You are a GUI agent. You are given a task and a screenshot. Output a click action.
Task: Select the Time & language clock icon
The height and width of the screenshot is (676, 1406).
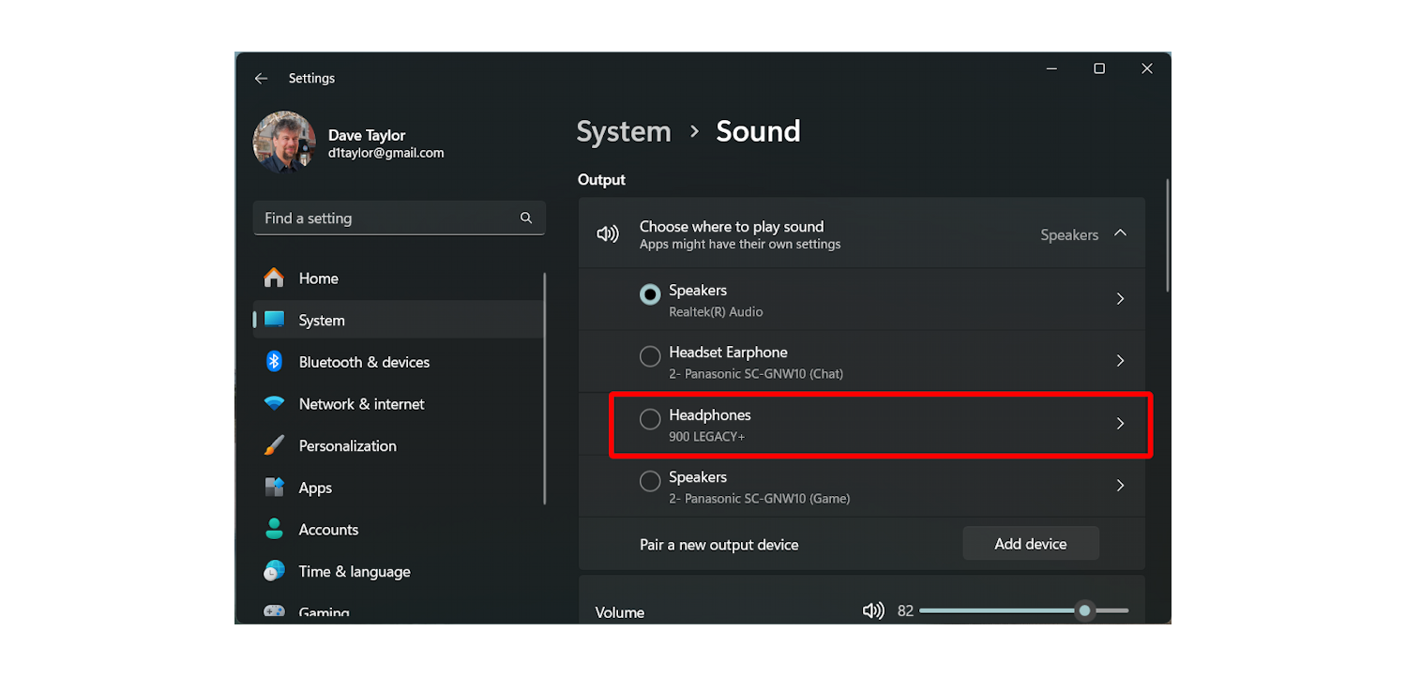click(x=274, y=571)
